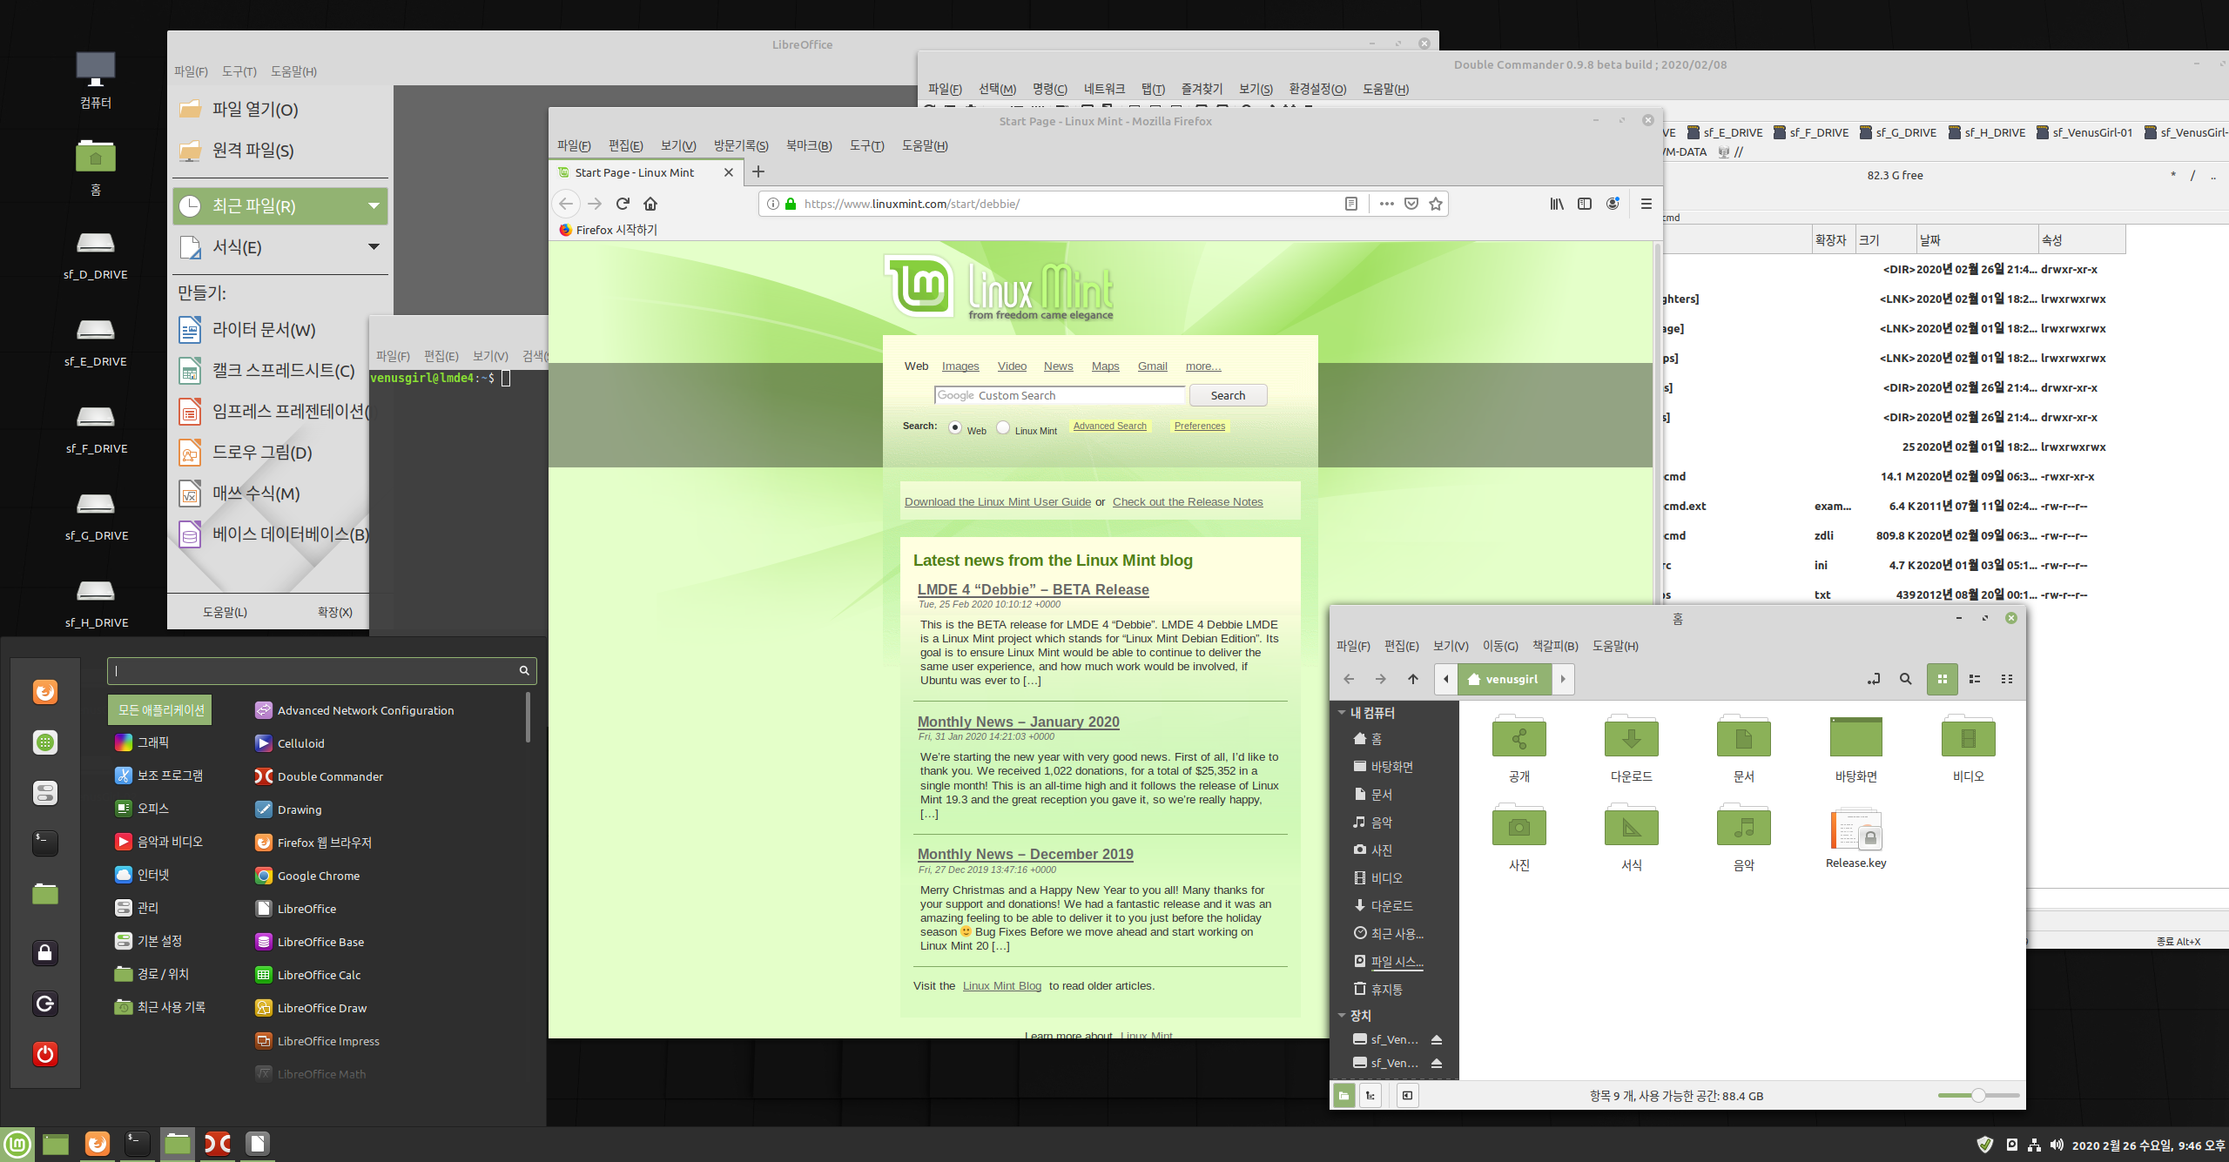Select the Web search radio button

tap(955, 427)
